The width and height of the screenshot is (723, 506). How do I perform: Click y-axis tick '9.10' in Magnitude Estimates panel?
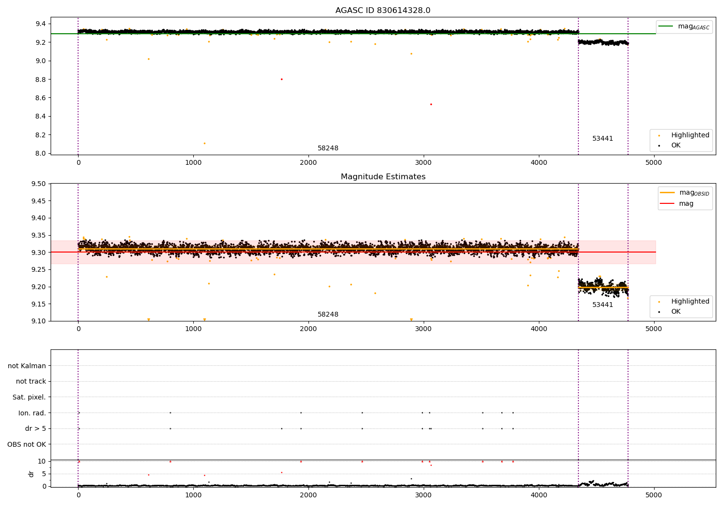coord(40,321)
